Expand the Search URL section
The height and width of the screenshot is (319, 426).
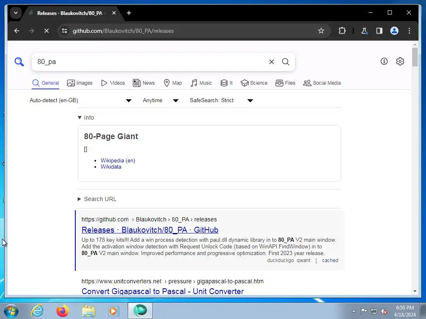(97, 199)
